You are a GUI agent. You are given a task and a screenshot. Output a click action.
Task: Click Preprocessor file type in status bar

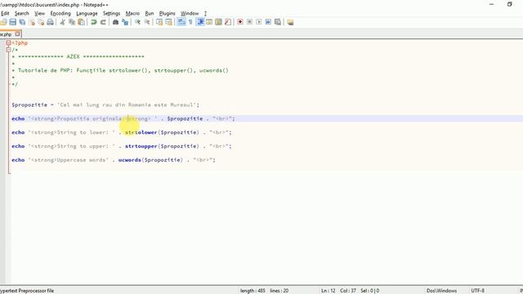(x=27, y=291)
